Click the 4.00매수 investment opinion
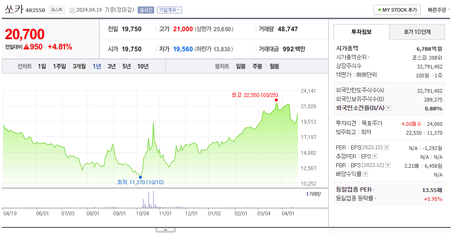 [x=411, y=124]
